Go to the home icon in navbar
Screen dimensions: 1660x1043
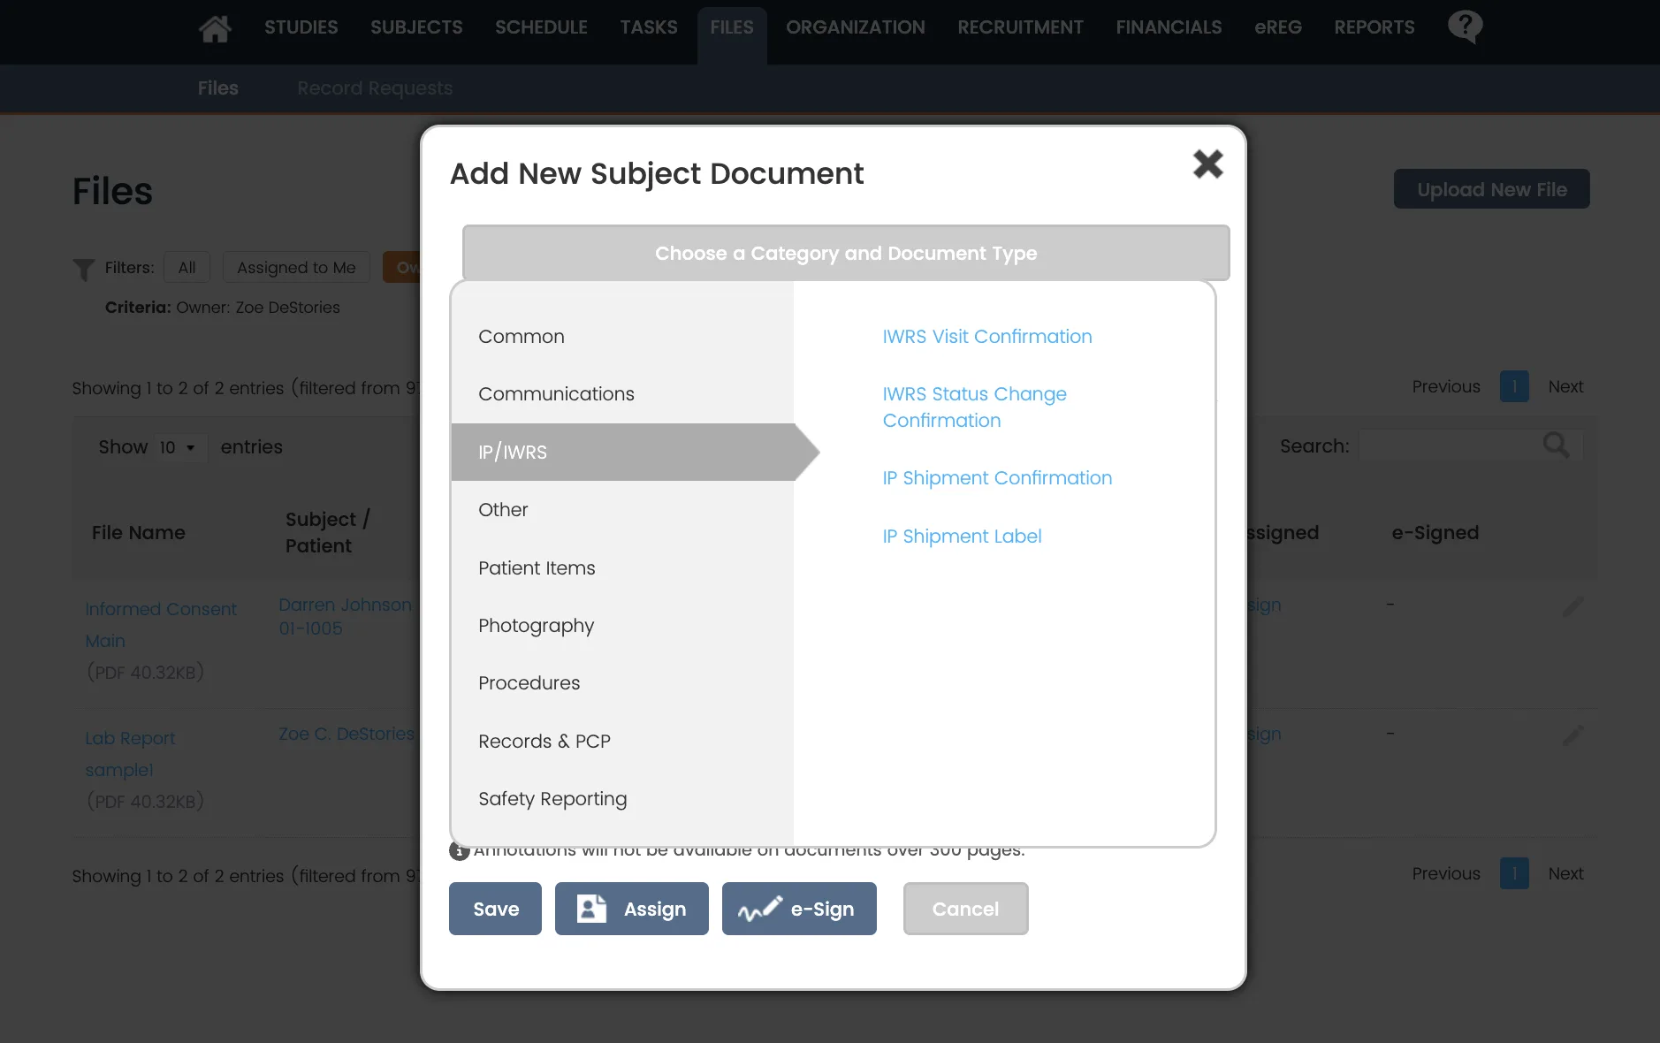pyautogui.click(x=215, y=28)
